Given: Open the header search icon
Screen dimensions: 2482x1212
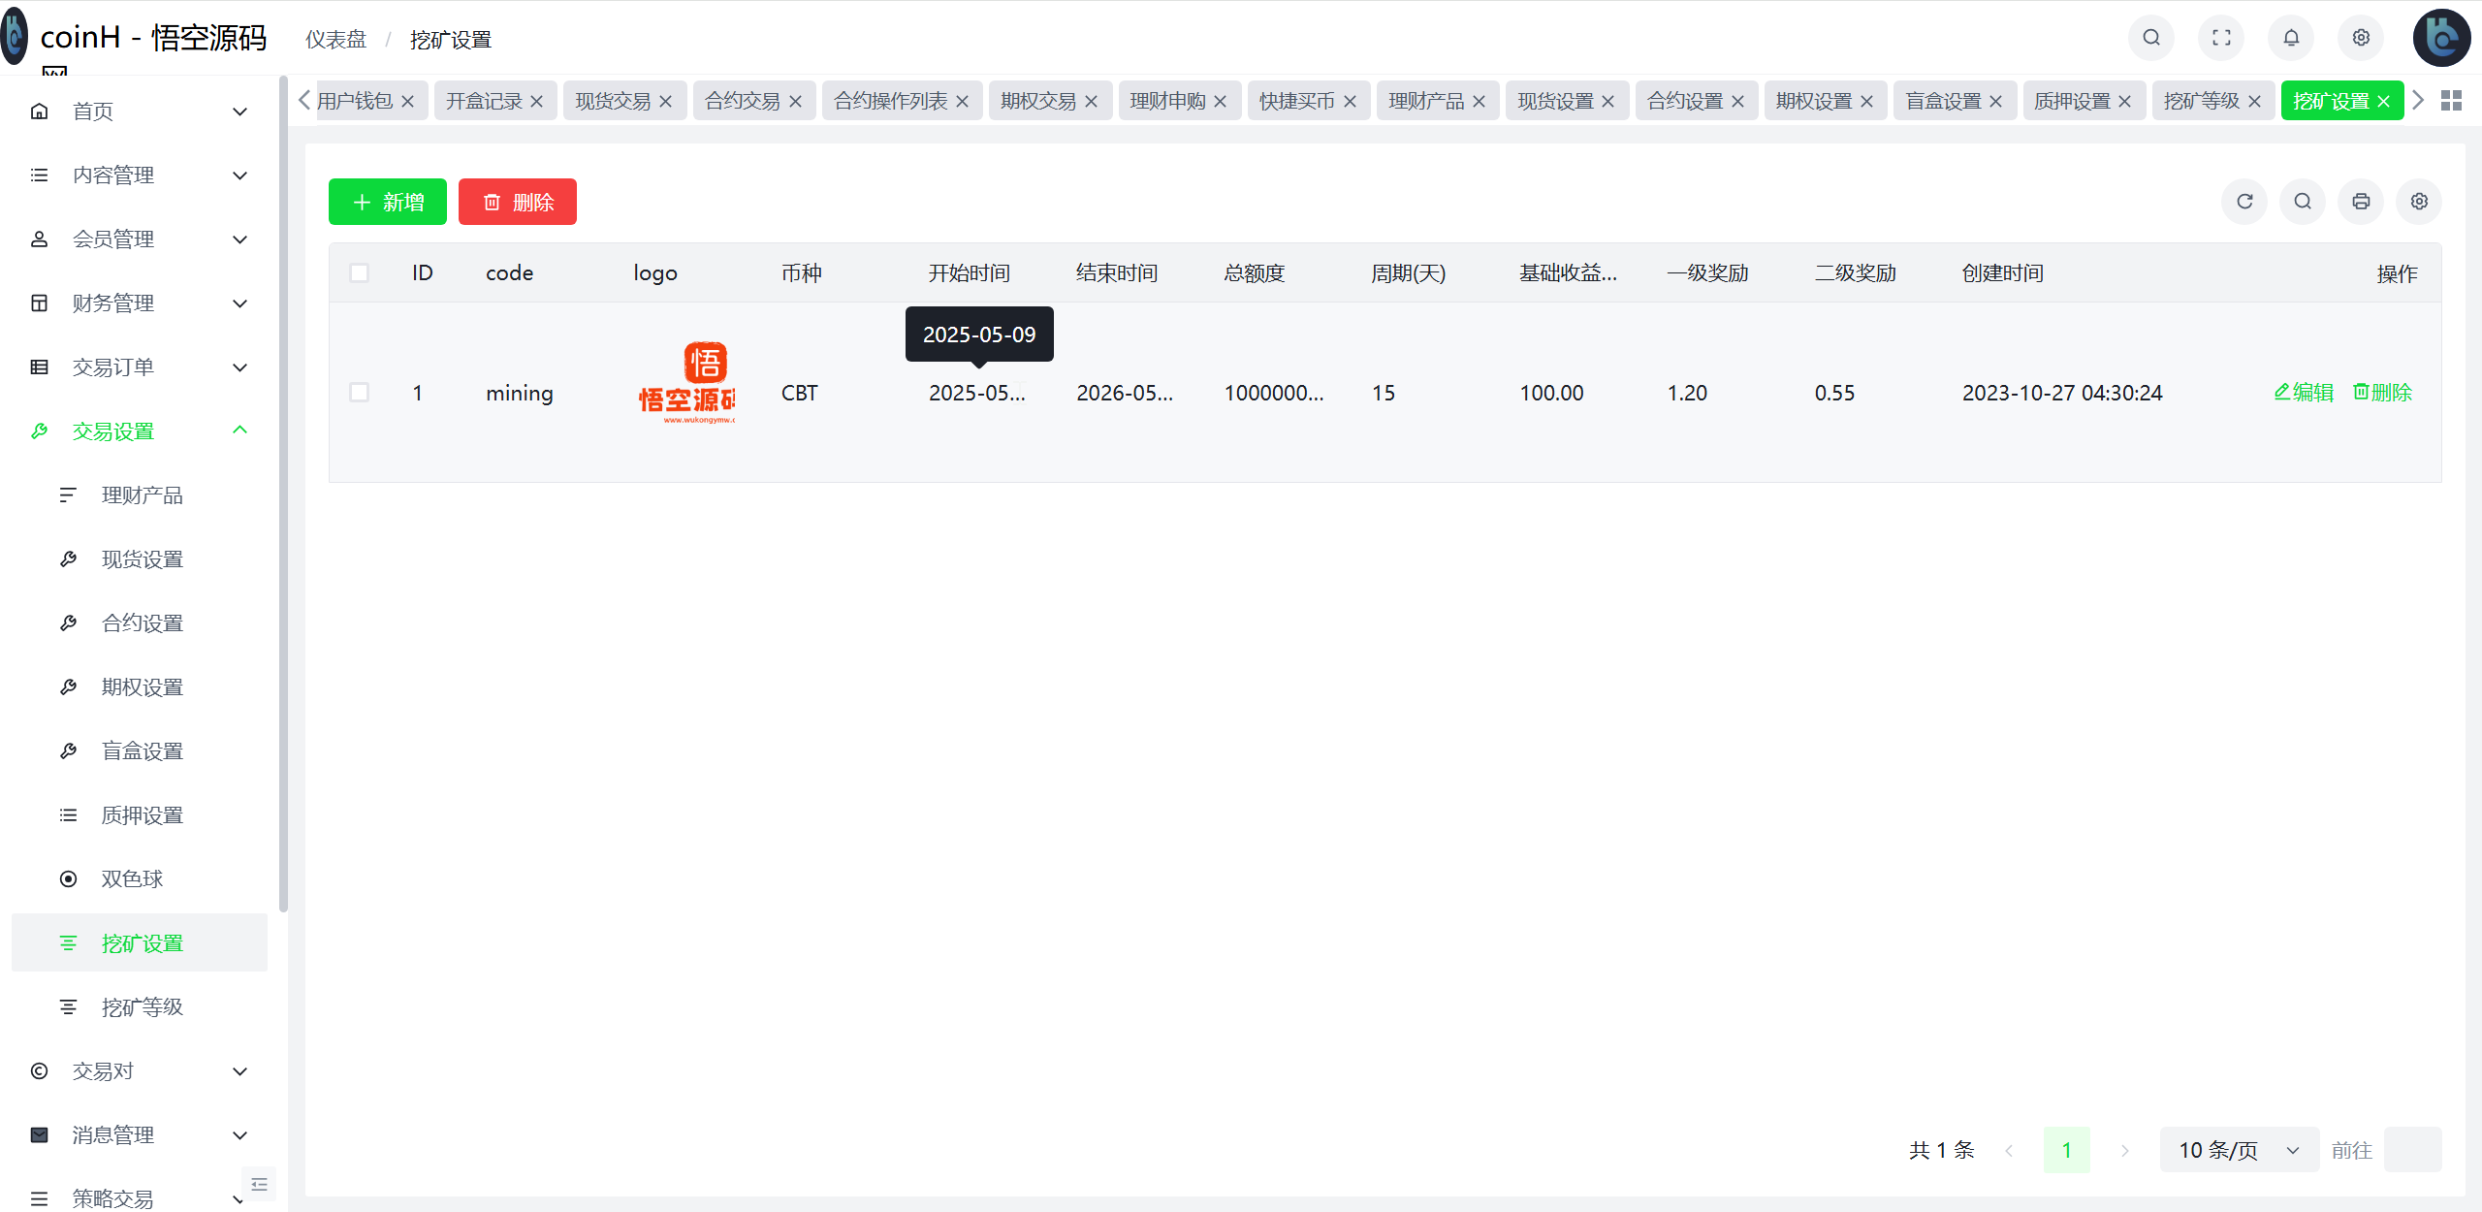Looking at the screenshot, I should (x=2151, y=38).
